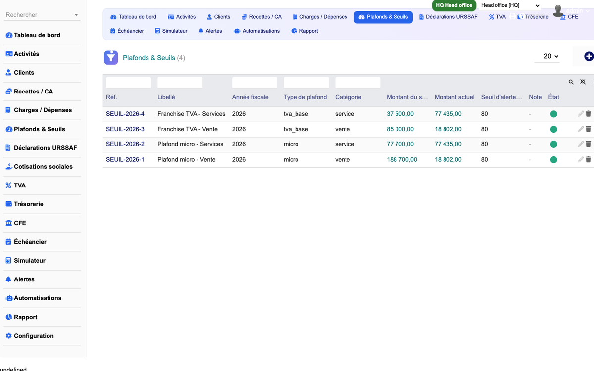Sort by Libellé column header
The image size is (594, 371).
click(x=166, y=97)
